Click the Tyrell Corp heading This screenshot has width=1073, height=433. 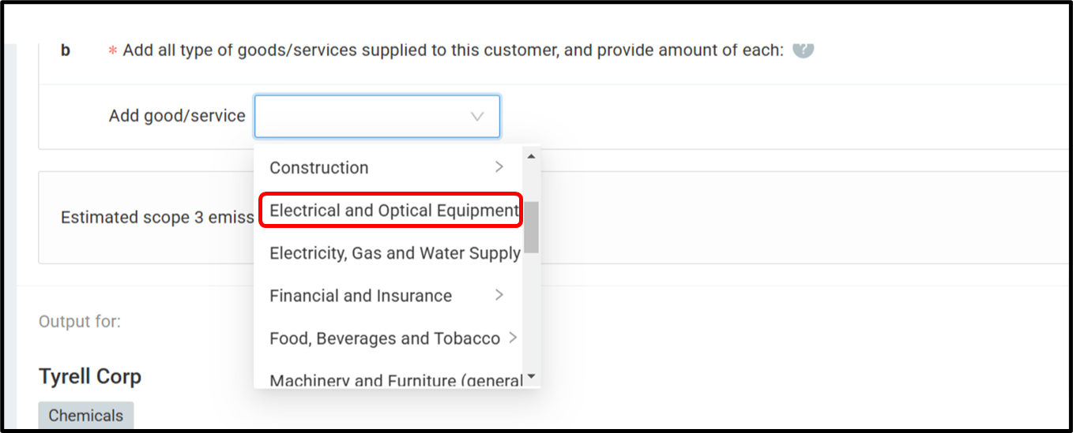point(90,376)
